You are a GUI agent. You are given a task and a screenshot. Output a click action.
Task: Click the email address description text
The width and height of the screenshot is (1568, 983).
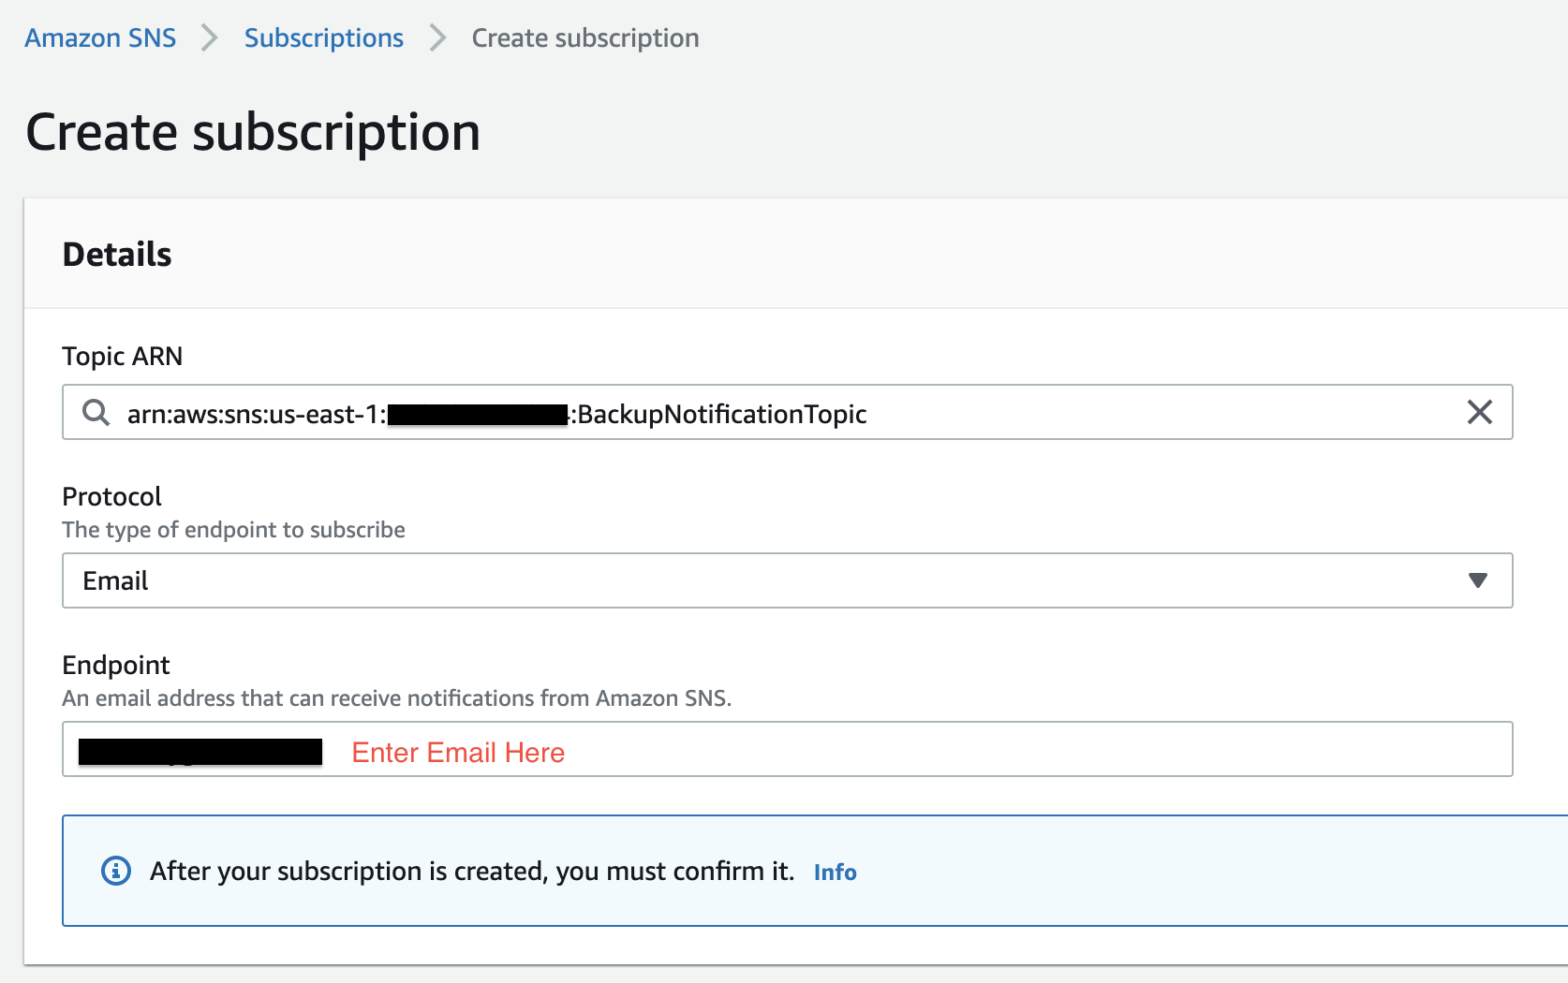click(397, 698)
